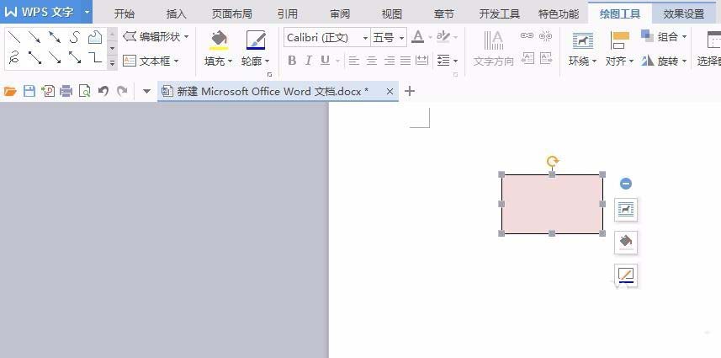The height and width of the screenshot is (358, 721).
Task: Open the 旋转 rotate dropdown
Action: tap(684, 61)
